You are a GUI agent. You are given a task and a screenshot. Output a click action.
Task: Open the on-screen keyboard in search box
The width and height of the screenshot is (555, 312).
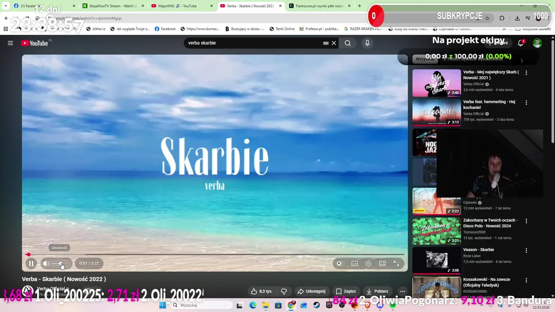click(326, 43)
